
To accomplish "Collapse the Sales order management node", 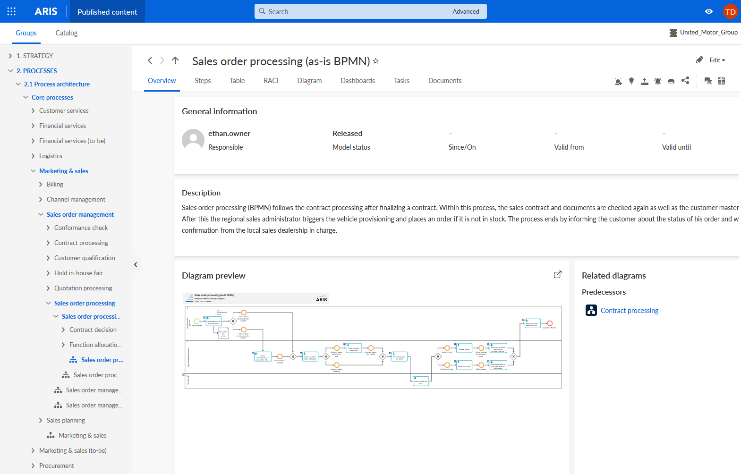I will point(41,214).
